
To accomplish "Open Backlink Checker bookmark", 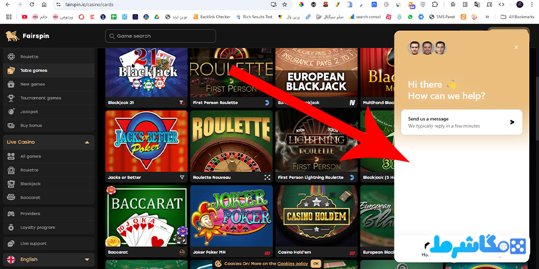I will [x=212, y=17].
